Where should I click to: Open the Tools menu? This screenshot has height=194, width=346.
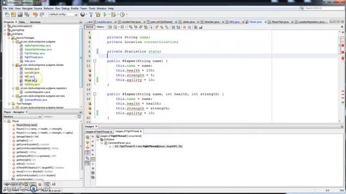pyautogui.click(x=92, y=9)
